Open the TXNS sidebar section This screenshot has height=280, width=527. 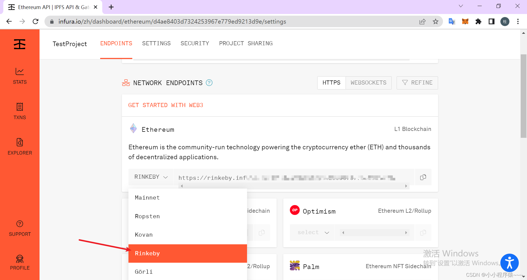click(x=20, y=111)
